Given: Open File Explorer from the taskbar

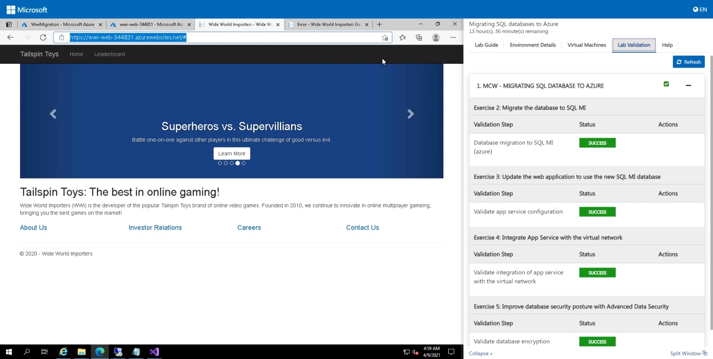Looking at the screenshot, I should [x=81, y=352].
